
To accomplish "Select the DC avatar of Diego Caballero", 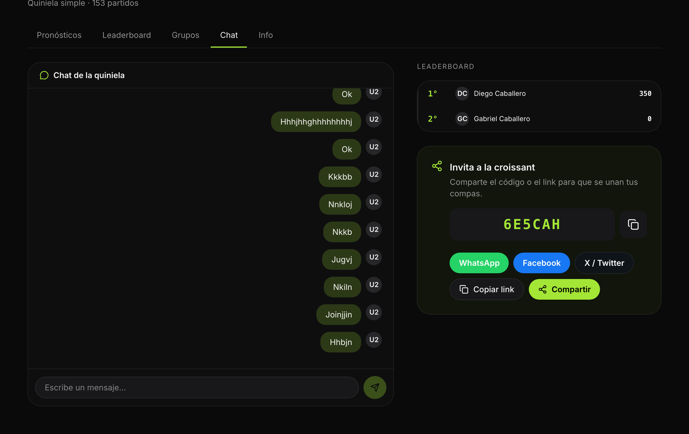I will click(x=462, y=94).
